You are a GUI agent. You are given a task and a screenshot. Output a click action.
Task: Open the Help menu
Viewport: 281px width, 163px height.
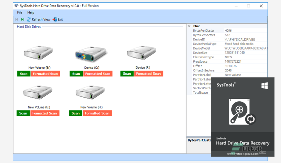pyautogui.click(x=31, y=12)
